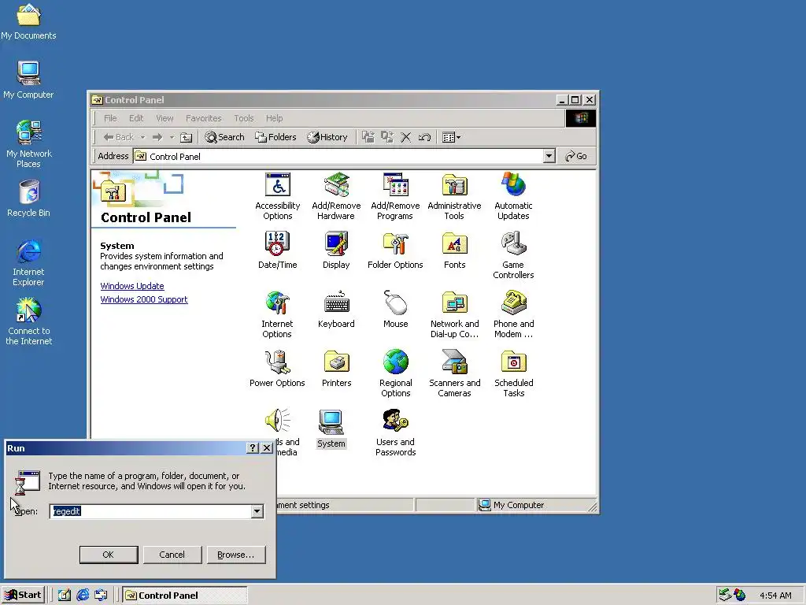Open the Administrative Tools folder
Screen dimensions: 806x605
(x=454, y=196)
